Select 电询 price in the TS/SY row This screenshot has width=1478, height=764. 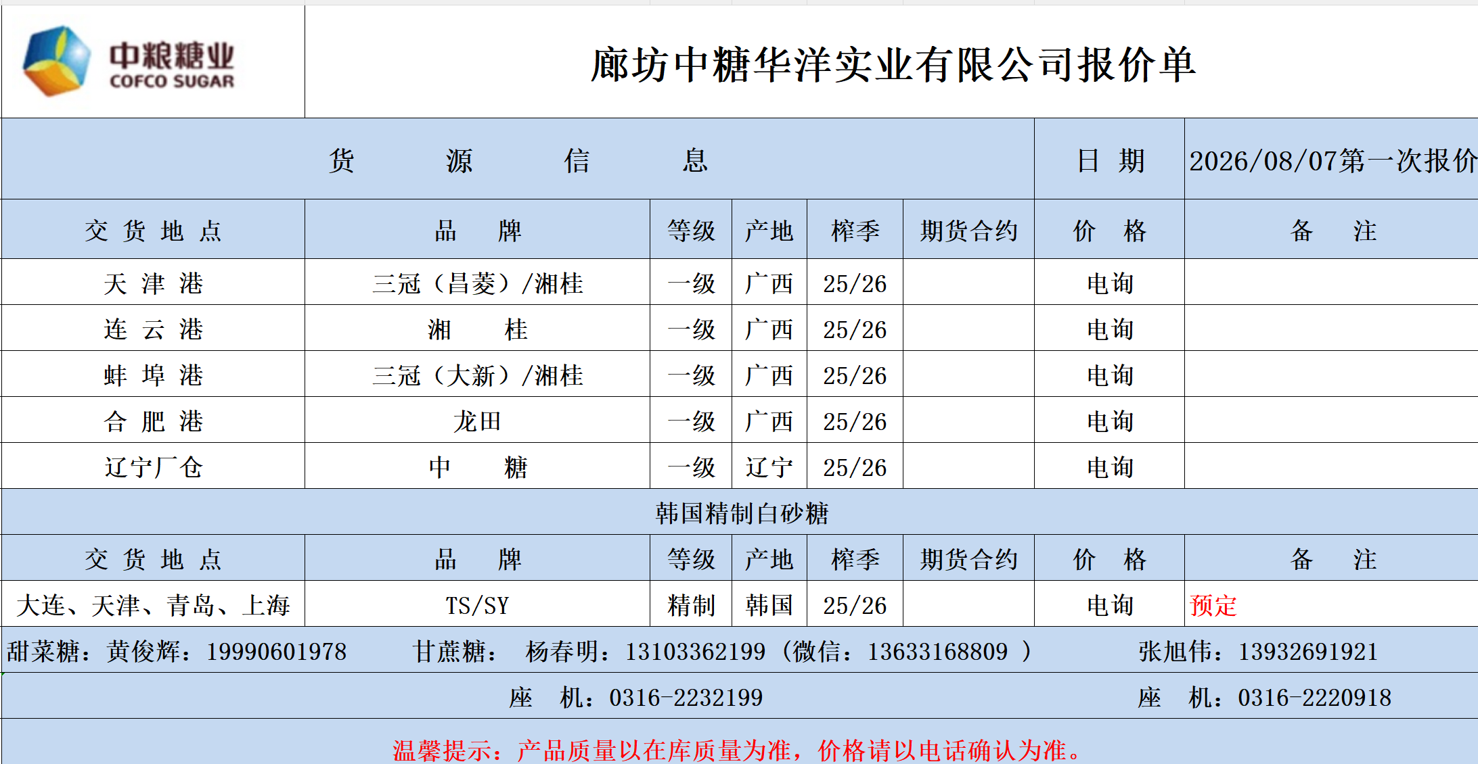[x=1109, y=604]
